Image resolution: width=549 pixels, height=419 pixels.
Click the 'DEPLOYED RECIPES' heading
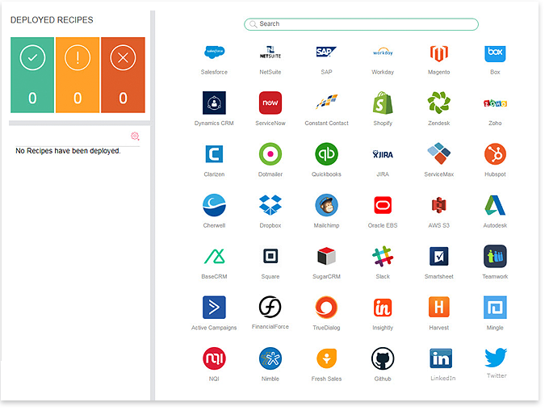(52, 20)
